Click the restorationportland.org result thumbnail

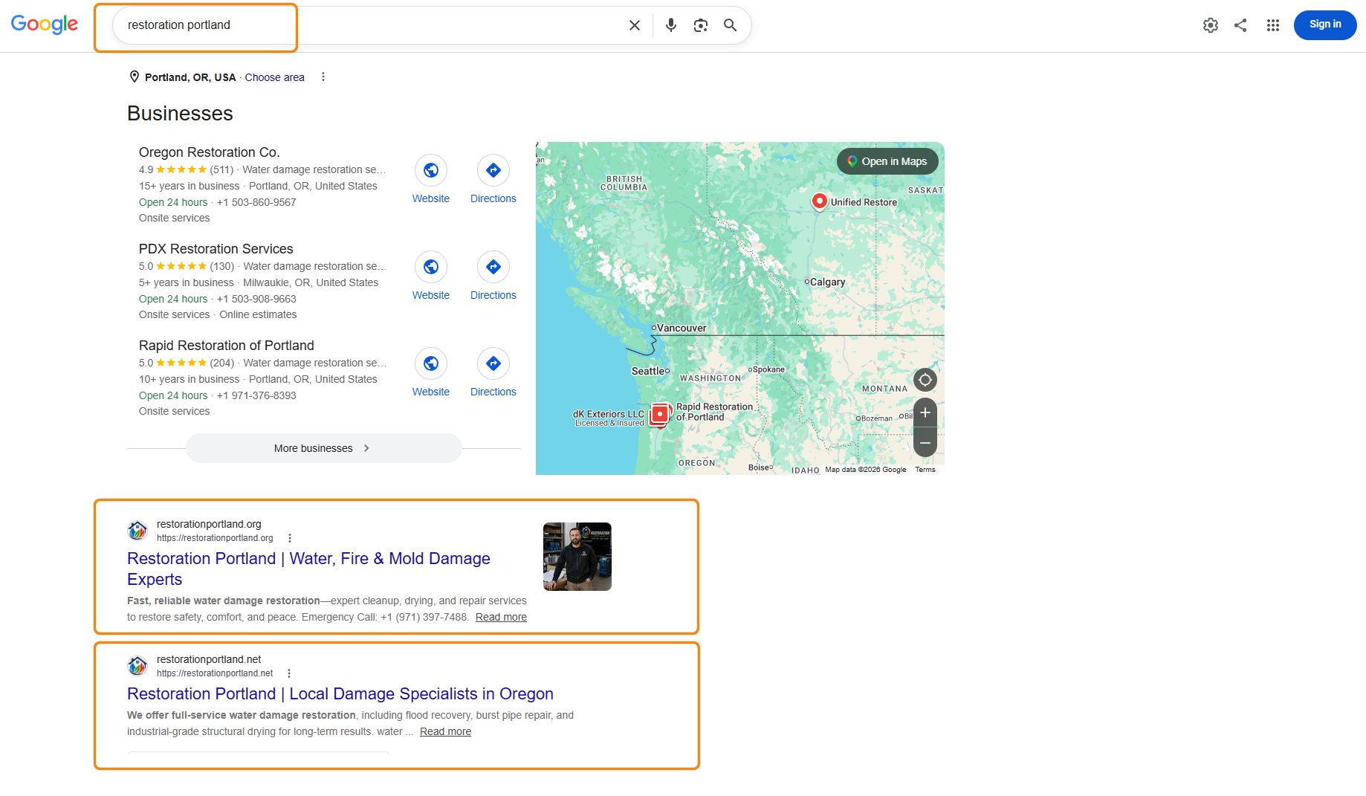tap(577, 557)
